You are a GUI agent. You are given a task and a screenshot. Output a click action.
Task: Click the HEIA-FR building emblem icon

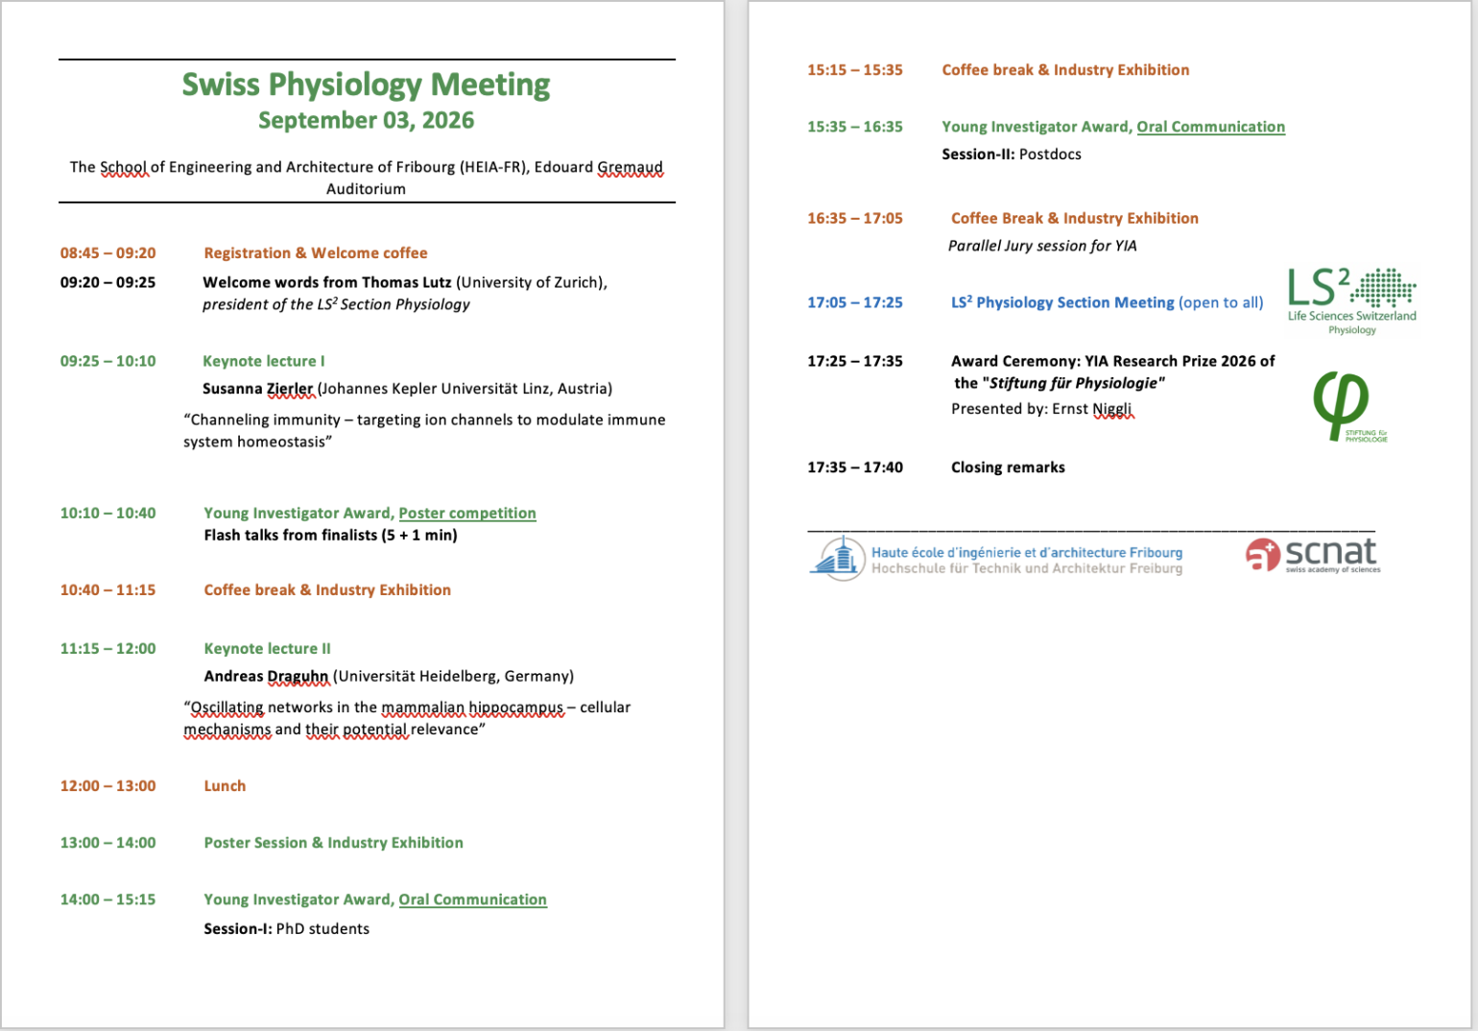click(x=838, y=557)
